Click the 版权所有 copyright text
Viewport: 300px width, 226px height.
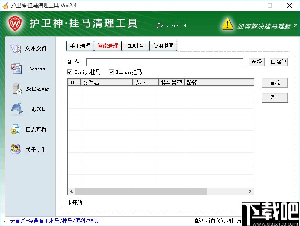point(218,221)
